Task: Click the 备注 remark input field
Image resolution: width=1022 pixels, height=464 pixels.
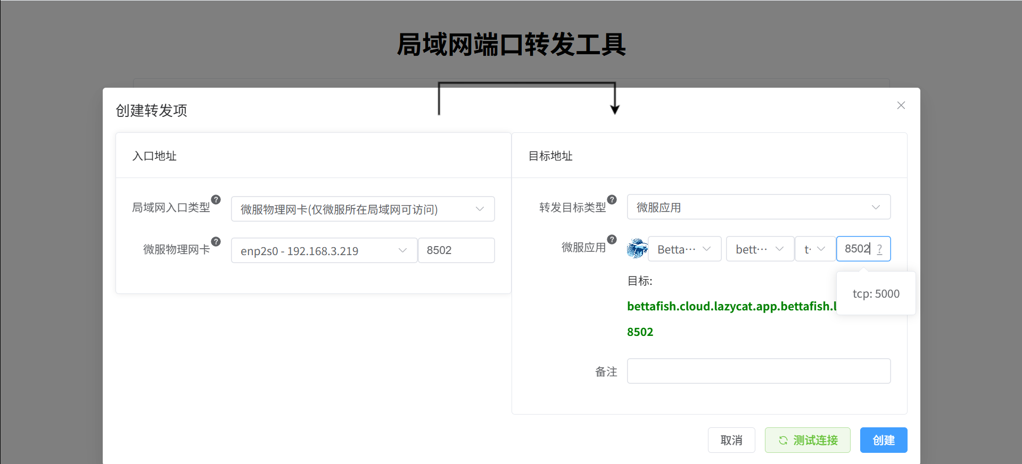Action: [759, 371]
